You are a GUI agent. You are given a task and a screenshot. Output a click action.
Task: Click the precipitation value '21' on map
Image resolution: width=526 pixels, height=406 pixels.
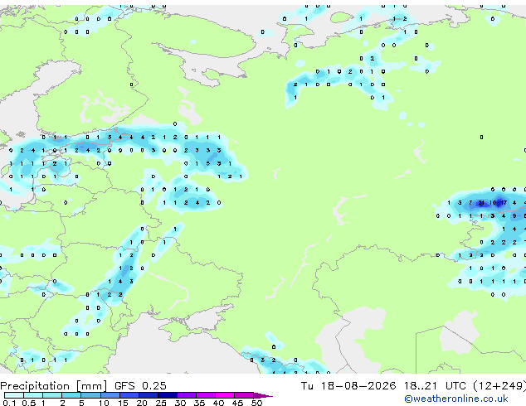tap(481, 203)
